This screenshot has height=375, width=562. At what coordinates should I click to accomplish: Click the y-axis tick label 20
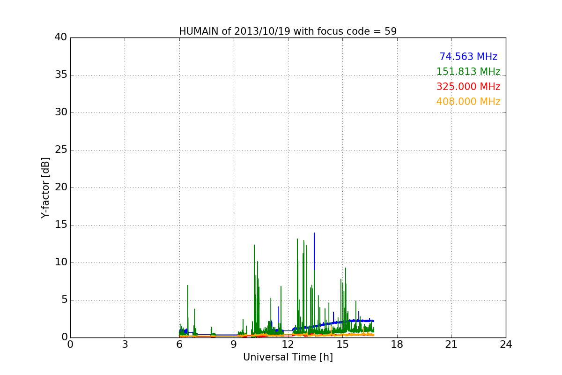[x=61, y=187]
